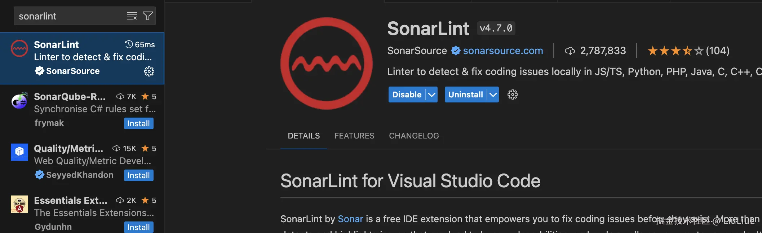Click the large SonarLint logo
Screen dimensions: 762x233
coord(327,63)
